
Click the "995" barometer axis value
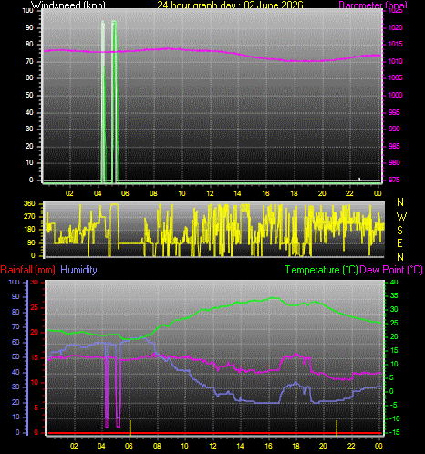[394, 113]
